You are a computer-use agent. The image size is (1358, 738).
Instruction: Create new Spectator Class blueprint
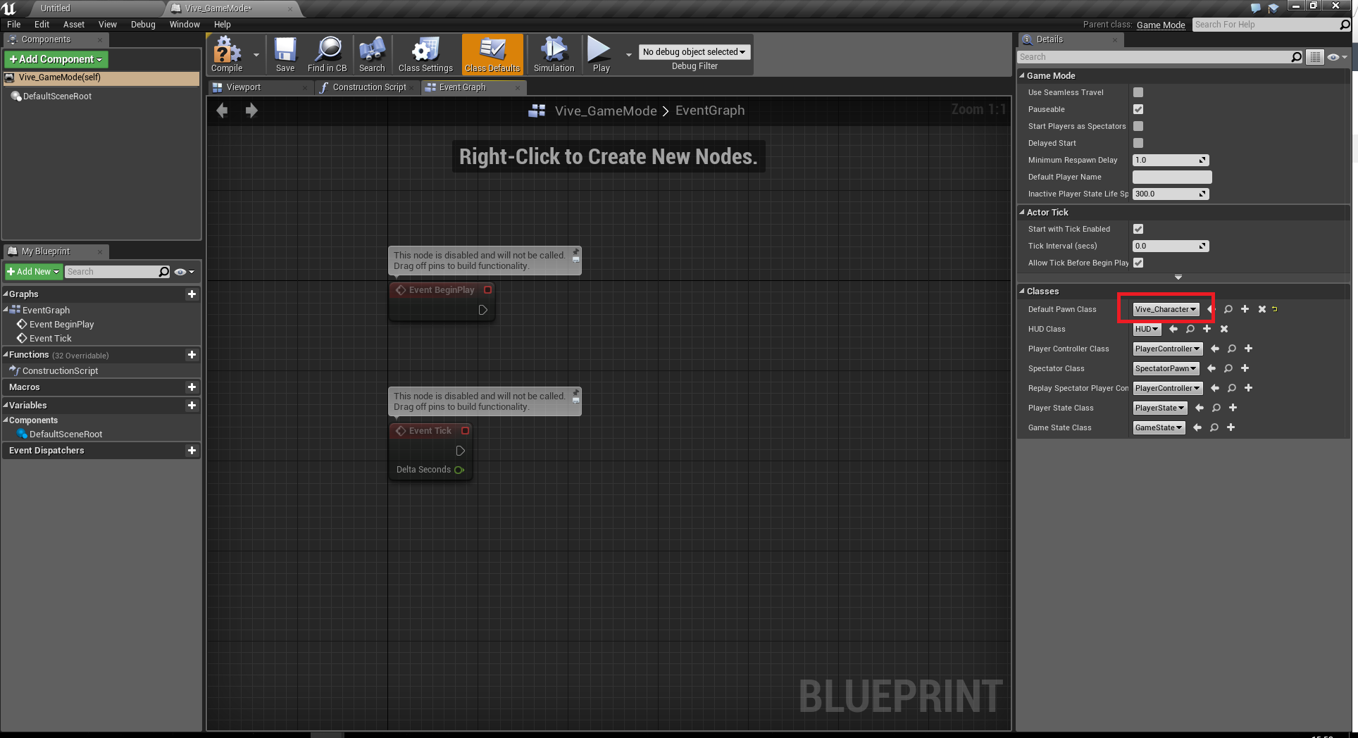[x=1245, y=368]
